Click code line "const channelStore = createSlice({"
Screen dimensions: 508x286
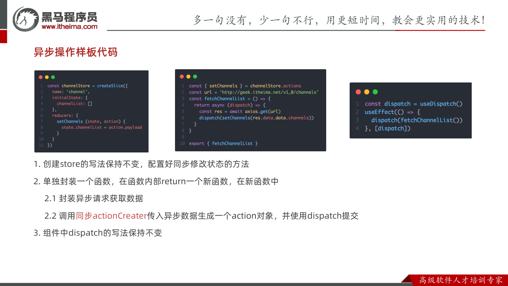[88, 86]
